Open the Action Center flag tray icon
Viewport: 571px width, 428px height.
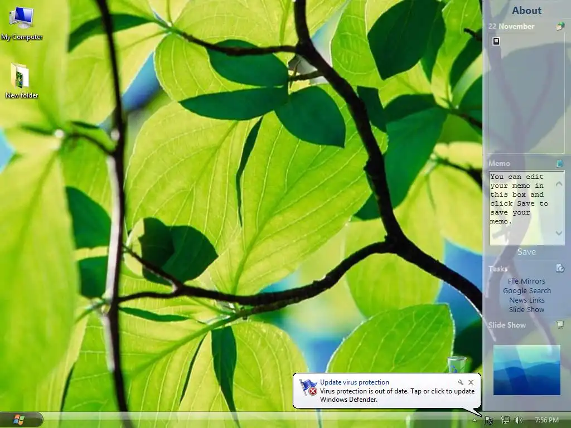tap(488, 420)
